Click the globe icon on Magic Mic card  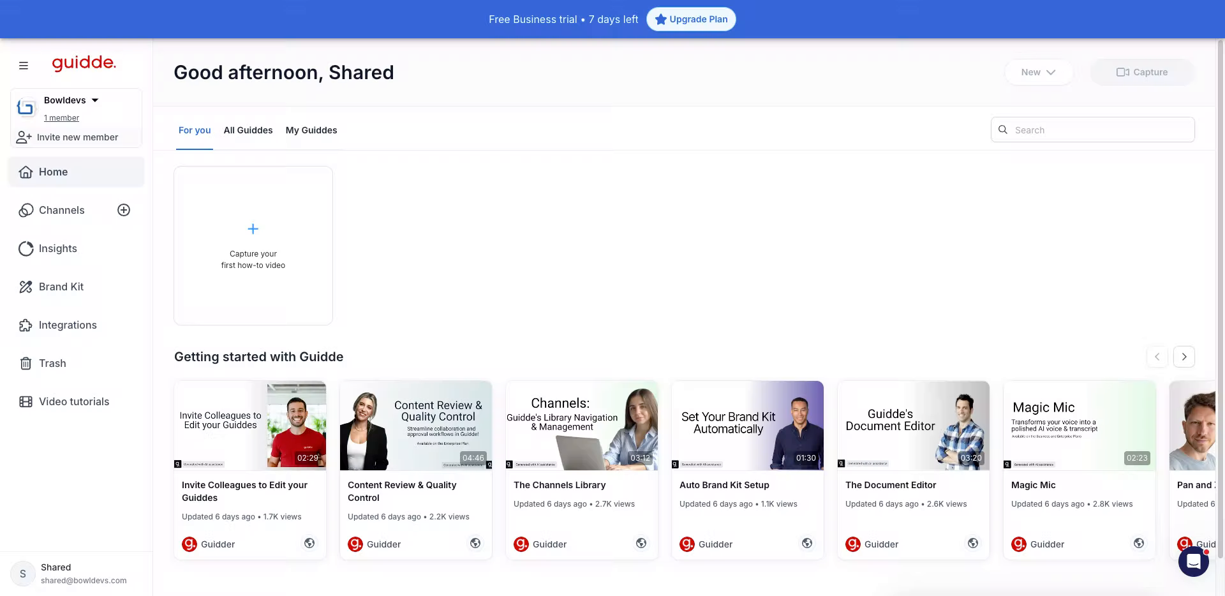1139,543
